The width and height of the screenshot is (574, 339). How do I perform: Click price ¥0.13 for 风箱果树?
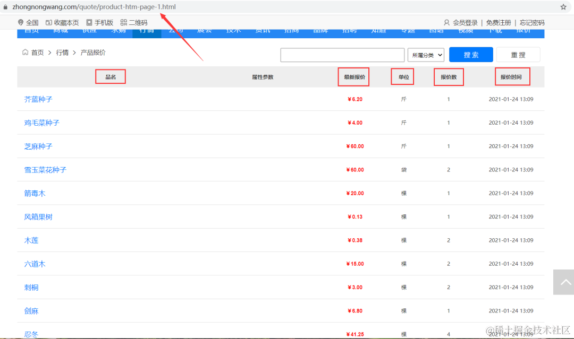tap(354, 216)
